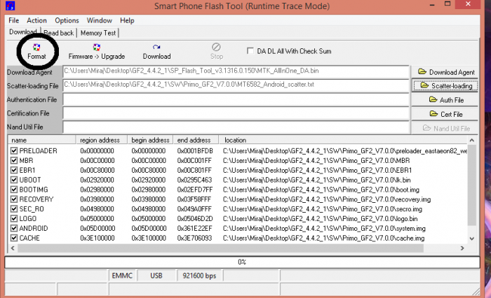Click the Format toolbar icon
The height and width of the screenshot is (298, 491).
[x=36, y=47]
